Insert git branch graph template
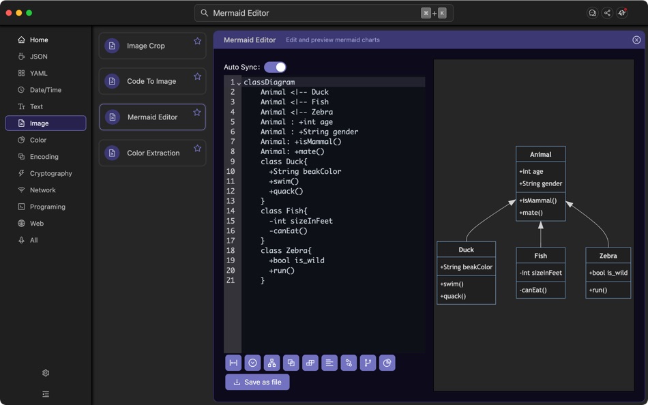 (368, 363)
